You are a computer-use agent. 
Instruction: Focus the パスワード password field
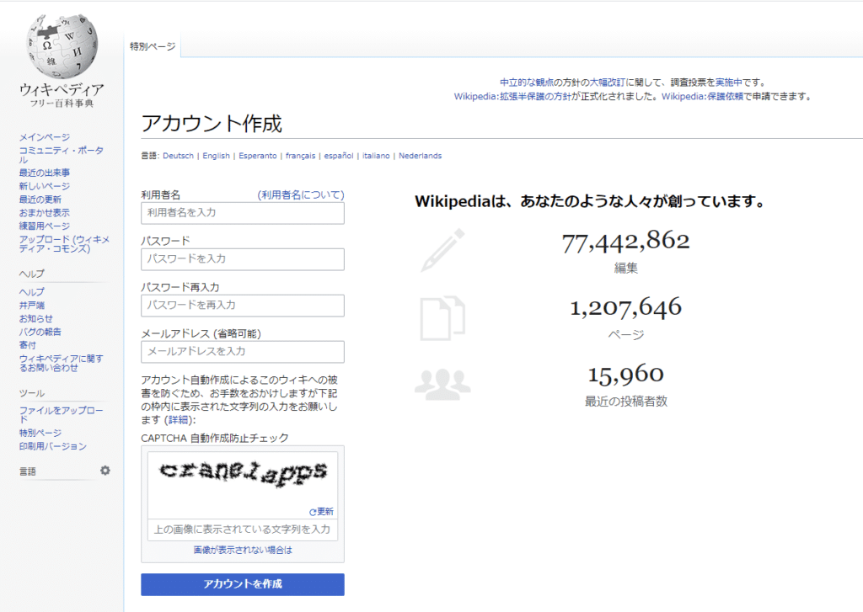(243, 259)
